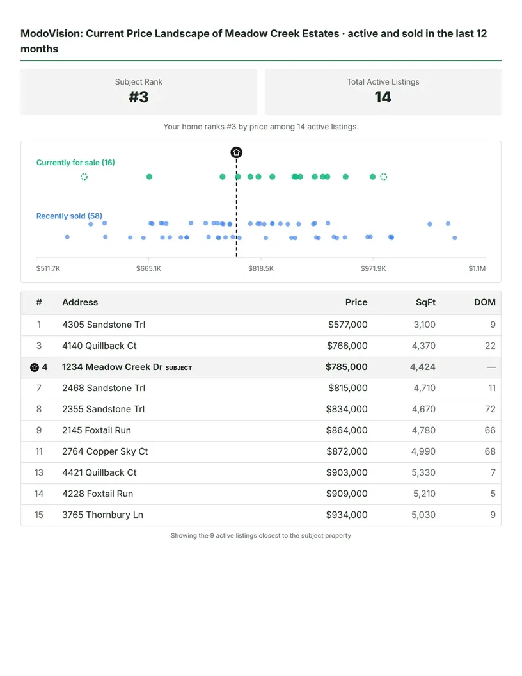The image size is (522, 676).
Task: Click the Total Active Listings 14 card
Action: pos(383,92)
